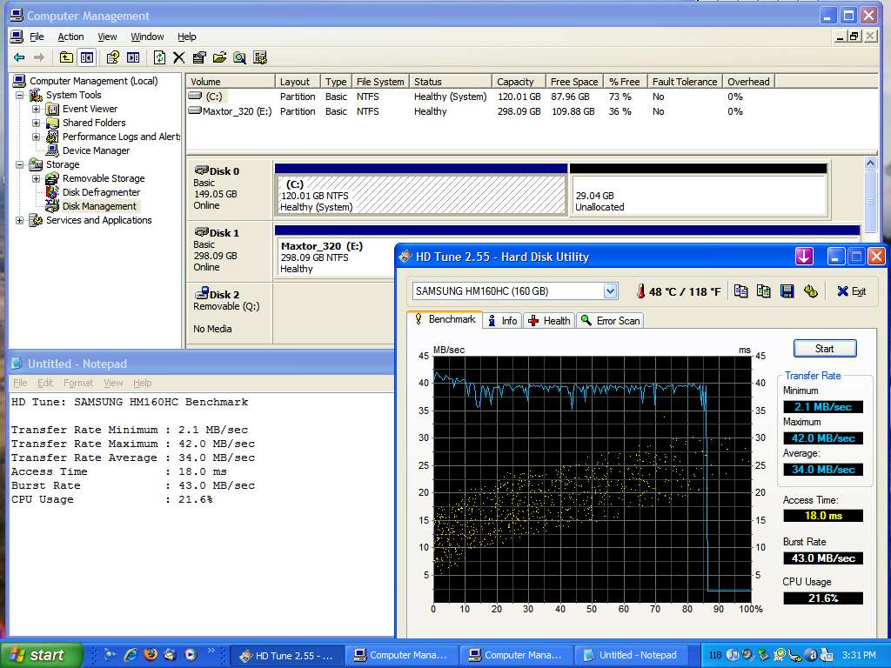This screenshot has width=891, height=668.
Task: Click the Back arrow in the toolbar
Action: click(x=19, y=57)
